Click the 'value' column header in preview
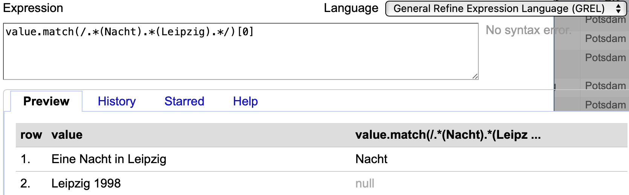The image size is (629, 195). click(x=67, y=135)
